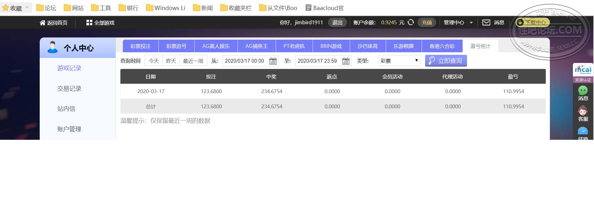Open the end date calendar icon
This screenshot has width=594, height=204.
(346, 61)
